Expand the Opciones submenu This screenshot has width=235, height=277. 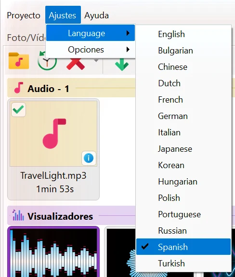tap(91, 50)
